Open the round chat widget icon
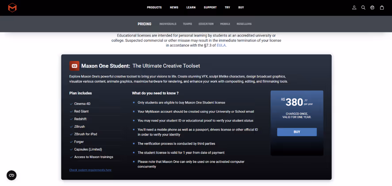Image resolution: width=392 pixels, height=186 pixels. click(12, 175)
